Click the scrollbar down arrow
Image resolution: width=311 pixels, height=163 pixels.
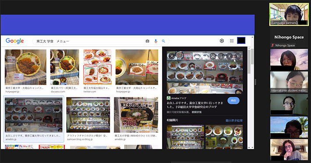tap(252, 148)
